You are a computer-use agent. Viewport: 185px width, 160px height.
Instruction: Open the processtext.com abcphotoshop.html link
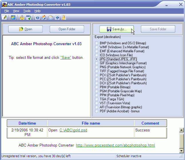click(116, 145)
